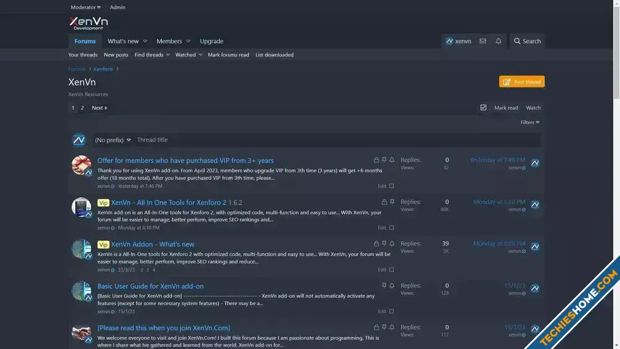The height and width of the screenshot is (349, 620).
Task: Click the XenVn Development logo
Action: point(88,24)
